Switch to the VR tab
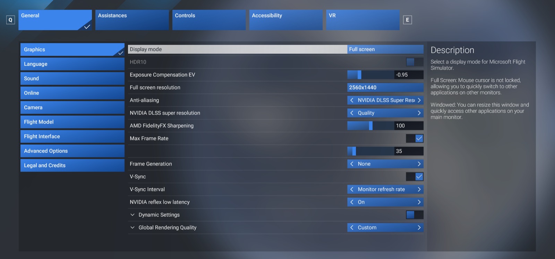This screenshot has height=259, width=555. point(363,20)
